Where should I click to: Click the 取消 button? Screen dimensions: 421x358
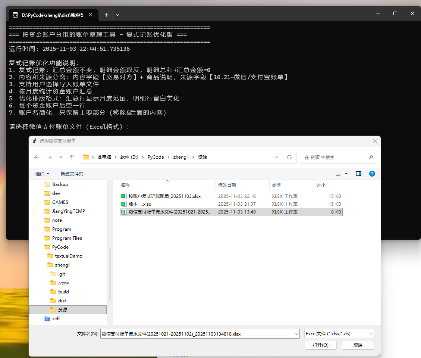[x=358, y=345]
